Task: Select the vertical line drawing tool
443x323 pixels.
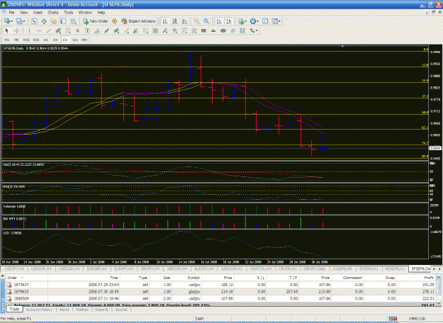Action: (29, 30)
